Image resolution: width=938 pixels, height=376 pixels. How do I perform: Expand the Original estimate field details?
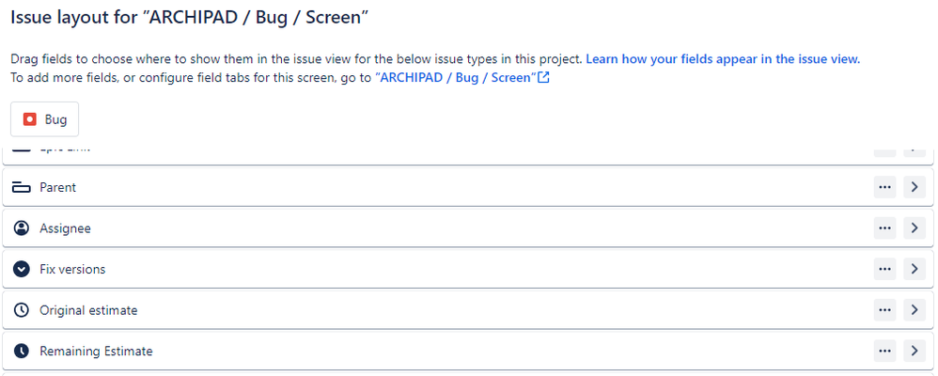(x=915, y=309)
